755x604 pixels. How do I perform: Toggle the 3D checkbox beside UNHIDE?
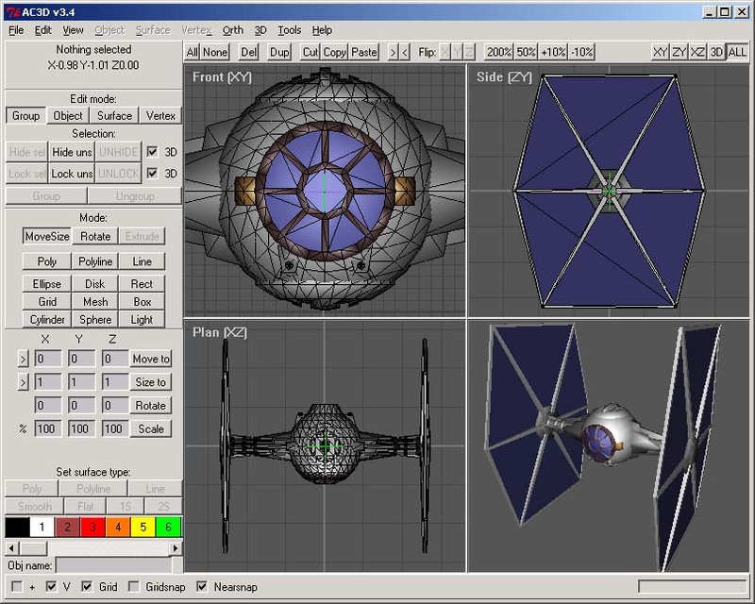click(152, 152)
